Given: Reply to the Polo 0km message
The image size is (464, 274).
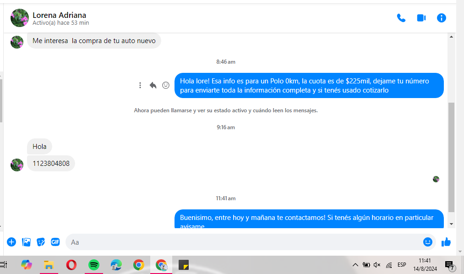Looking at the screenshot, I should [153, 85].
